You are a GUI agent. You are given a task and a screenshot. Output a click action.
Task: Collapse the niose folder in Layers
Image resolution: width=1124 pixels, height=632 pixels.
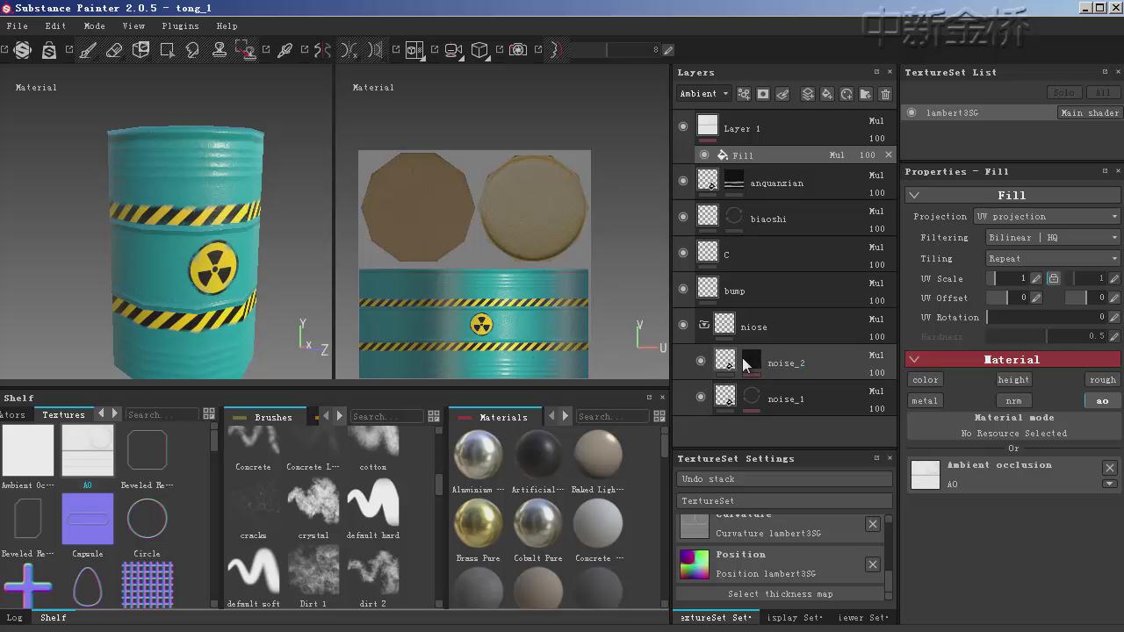coord(704,325)
